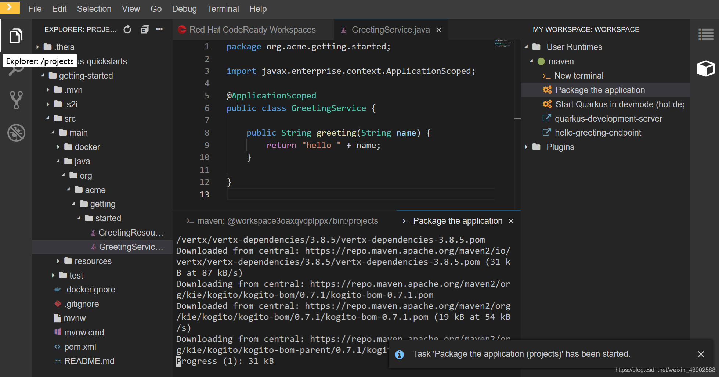Open the Explorer files view icon
This screenshot has width=719, height=377.
pos(16,36)
